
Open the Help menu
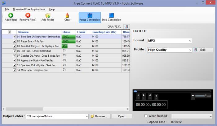point(52,9)
